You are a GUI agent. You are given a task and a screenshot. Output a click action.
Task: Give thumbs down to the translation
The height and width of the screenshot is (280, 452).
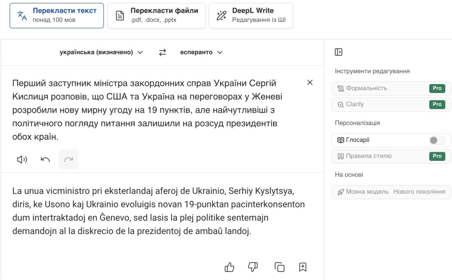253,267
